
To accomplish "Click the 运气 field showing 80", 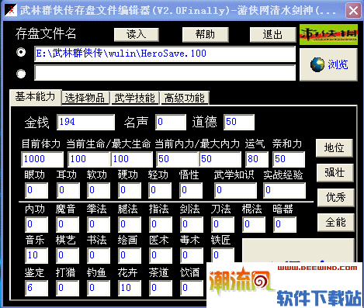I will pyautogui.click(x=257, y=159).
